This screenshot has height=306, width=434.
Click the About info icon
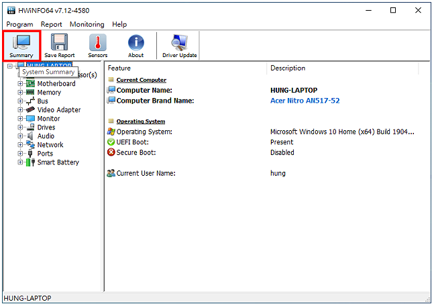pos(136,42)
